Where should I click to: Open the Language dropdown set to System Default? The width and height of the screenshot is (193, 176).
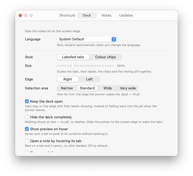[x=87, y=39]
